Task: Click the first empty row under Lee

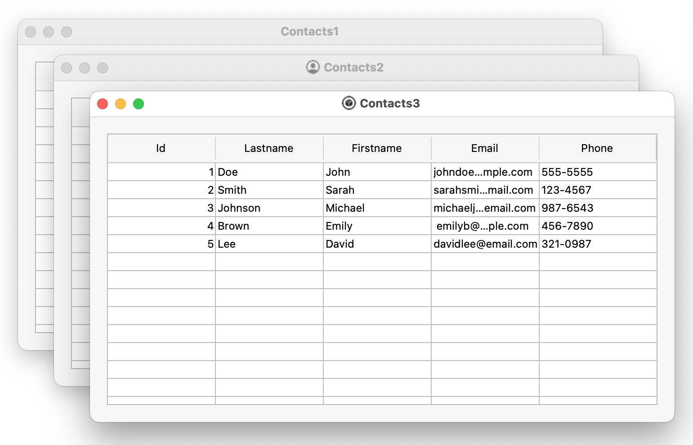Action: click(269, 262)
